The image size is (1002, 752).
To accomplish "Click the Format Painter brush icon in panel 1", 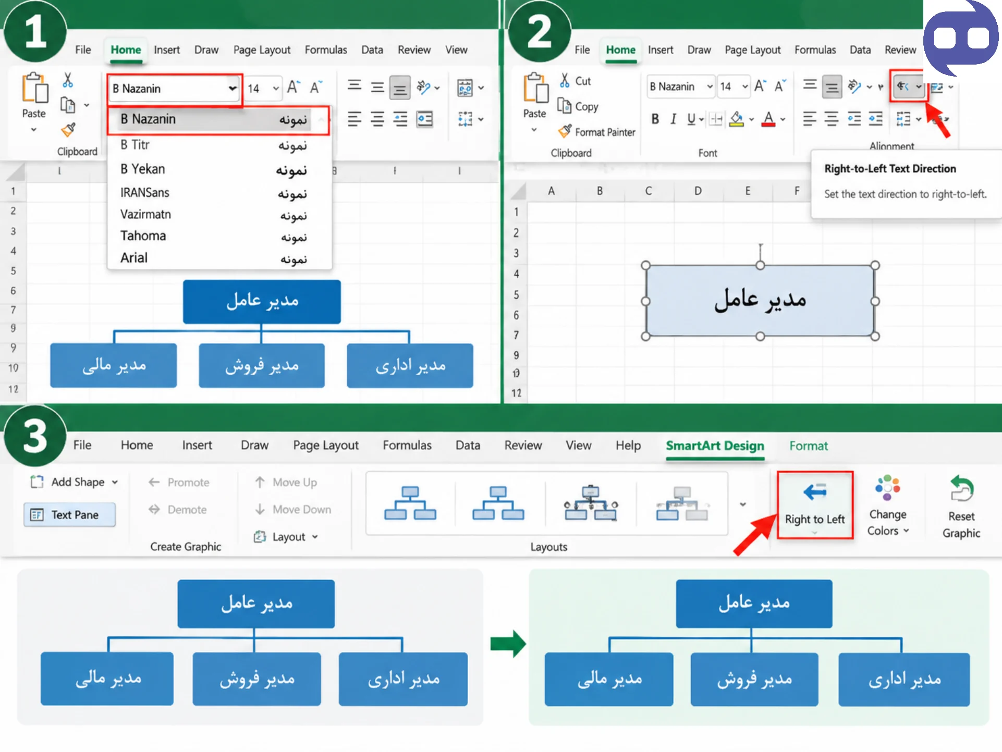I will [68, 130].
